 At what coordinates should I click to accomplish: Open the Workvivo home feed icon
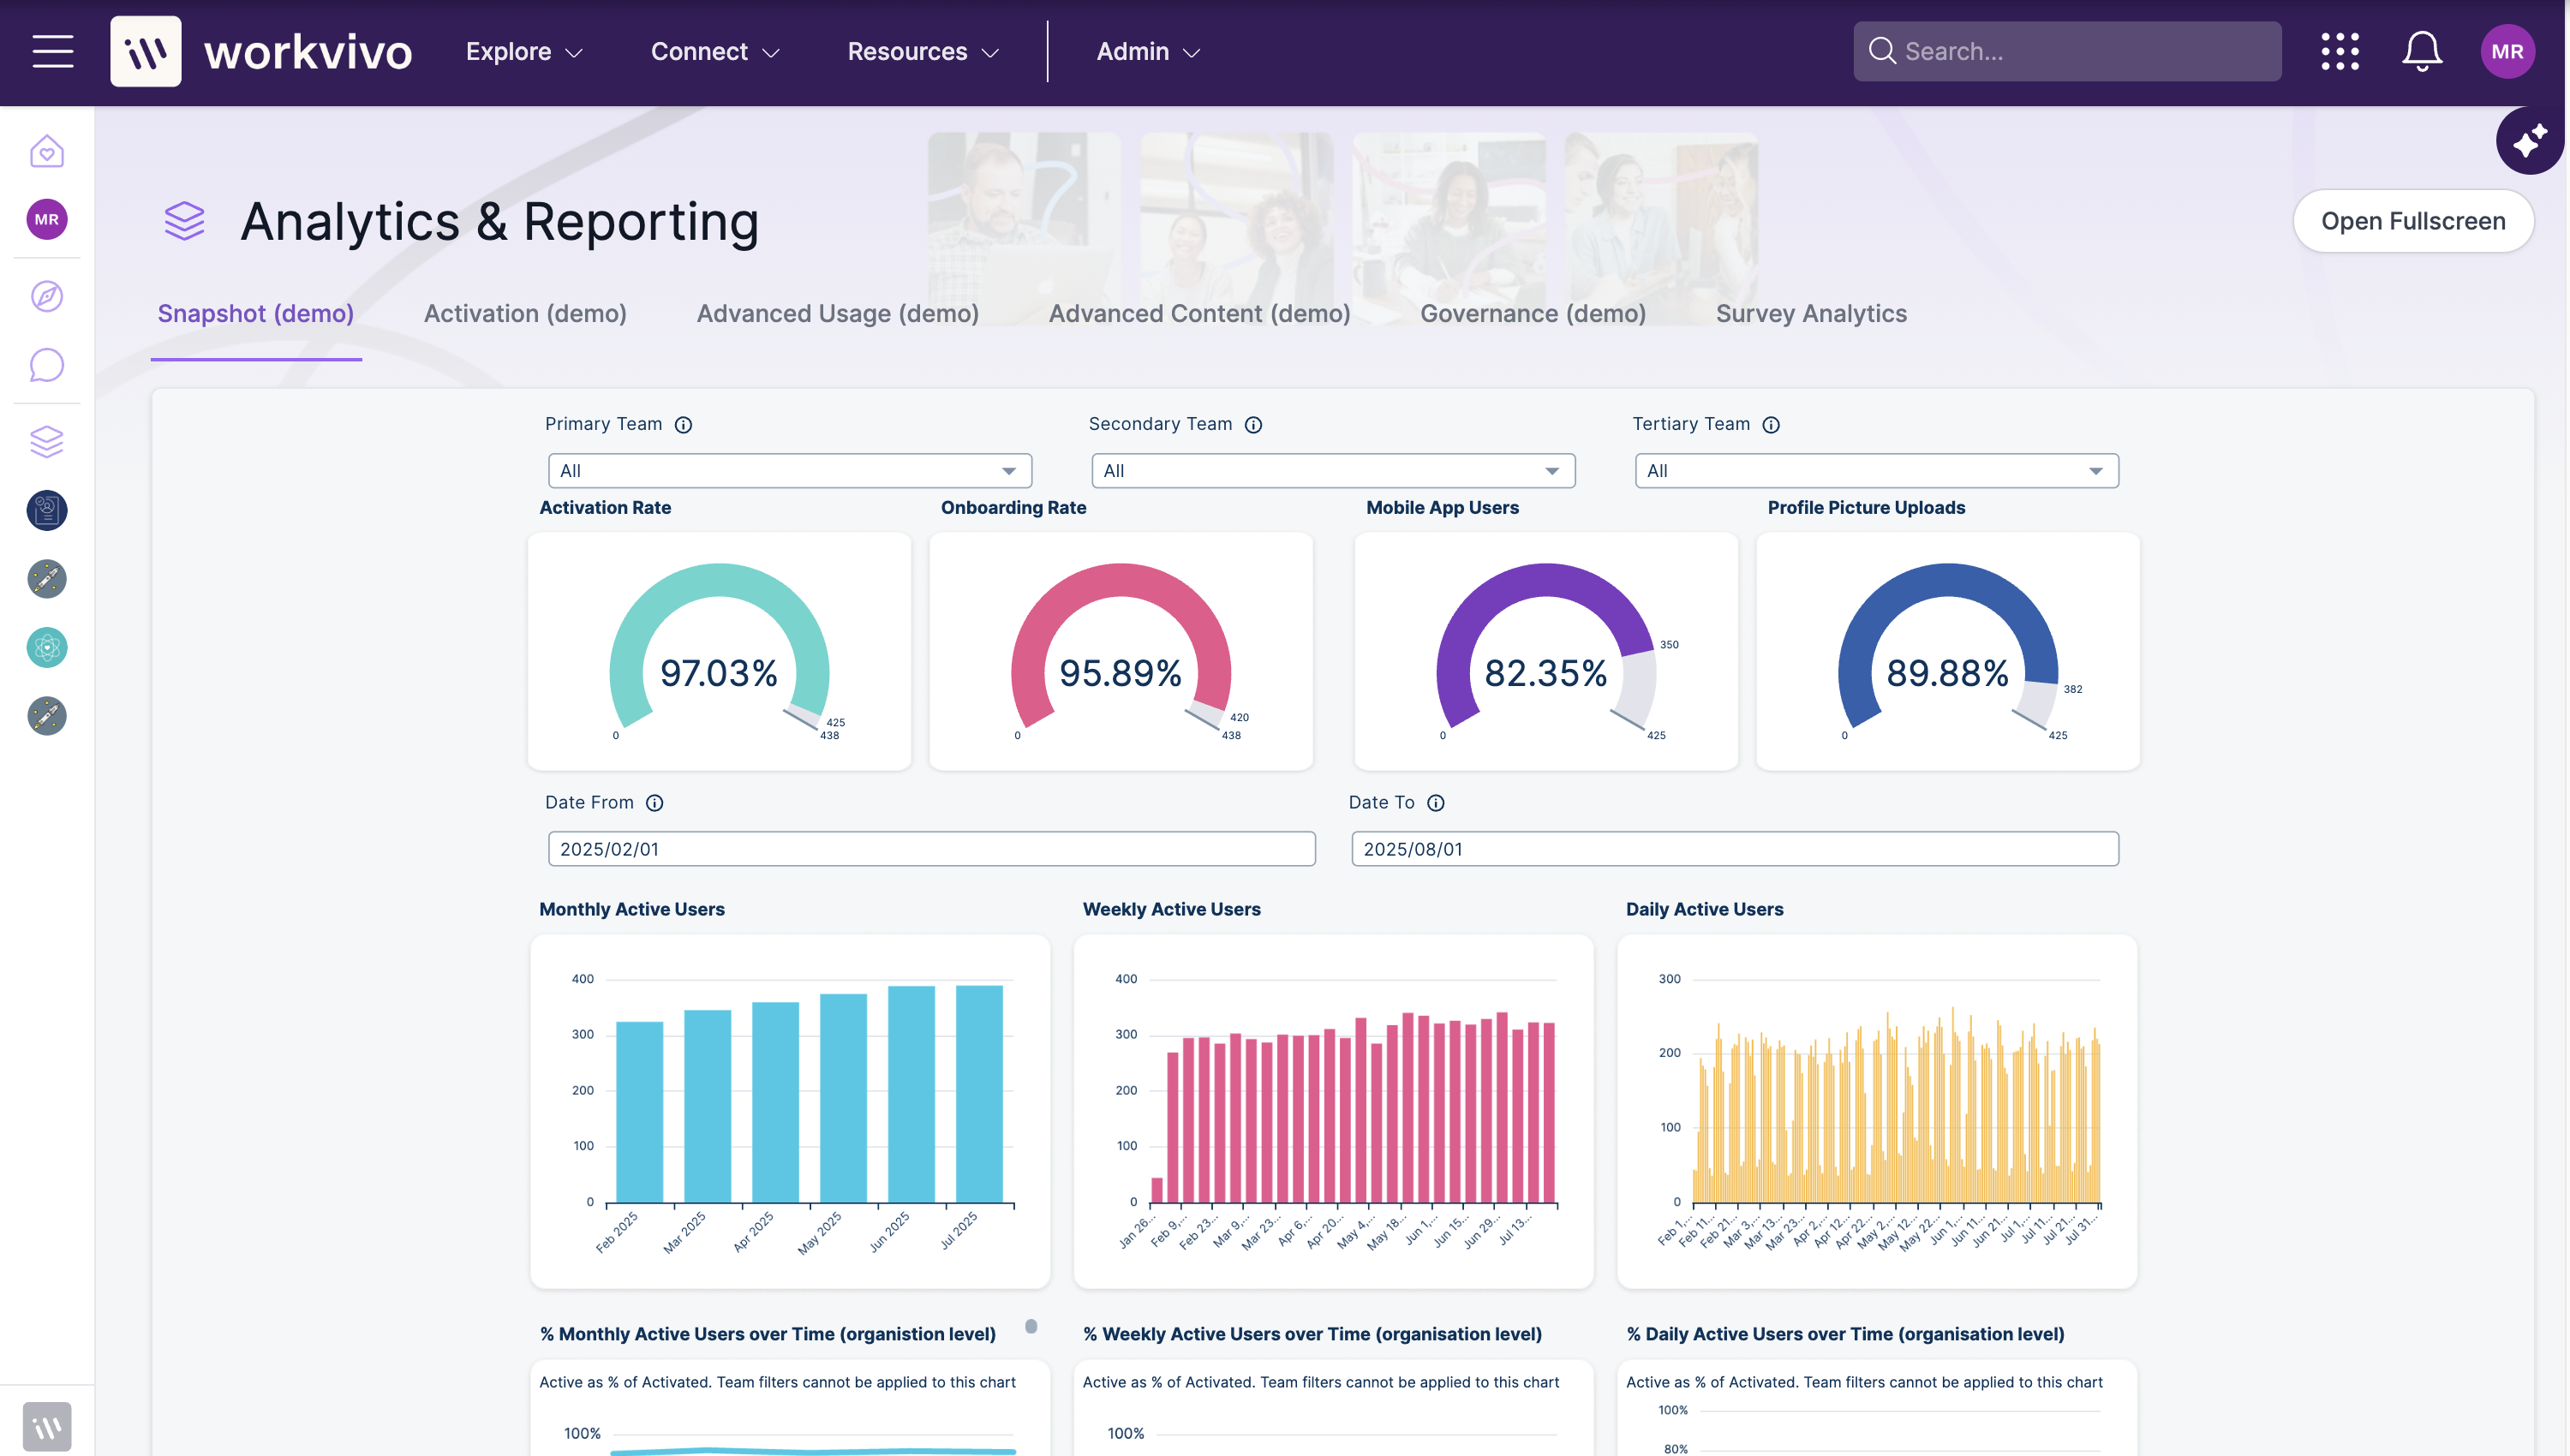pyautogui.click(x=46, y=151)
